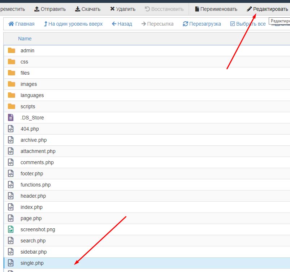Viewport: 290px width, 272px height.
Task: Select the languages folder icon
Action: tap(12, 95)
